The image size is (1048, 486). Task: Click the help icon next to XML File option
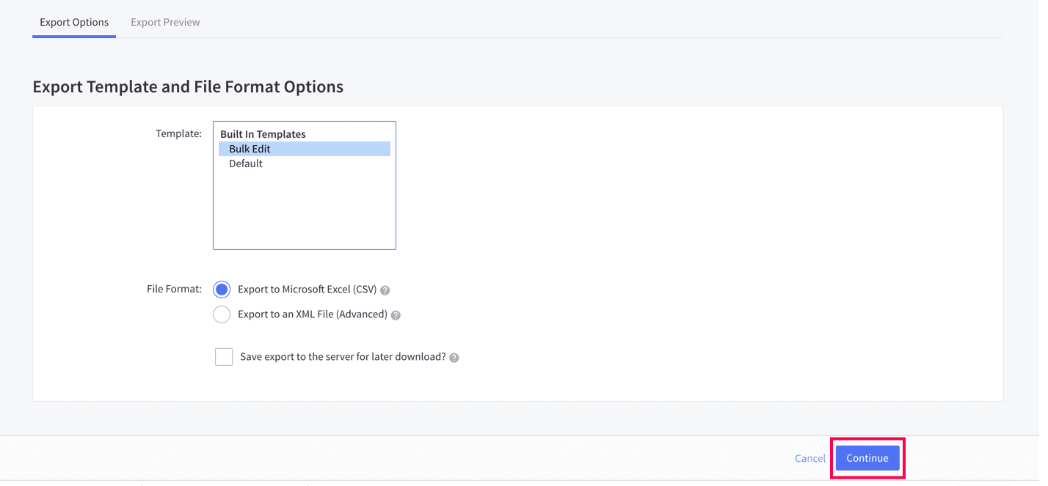(396, 315)
